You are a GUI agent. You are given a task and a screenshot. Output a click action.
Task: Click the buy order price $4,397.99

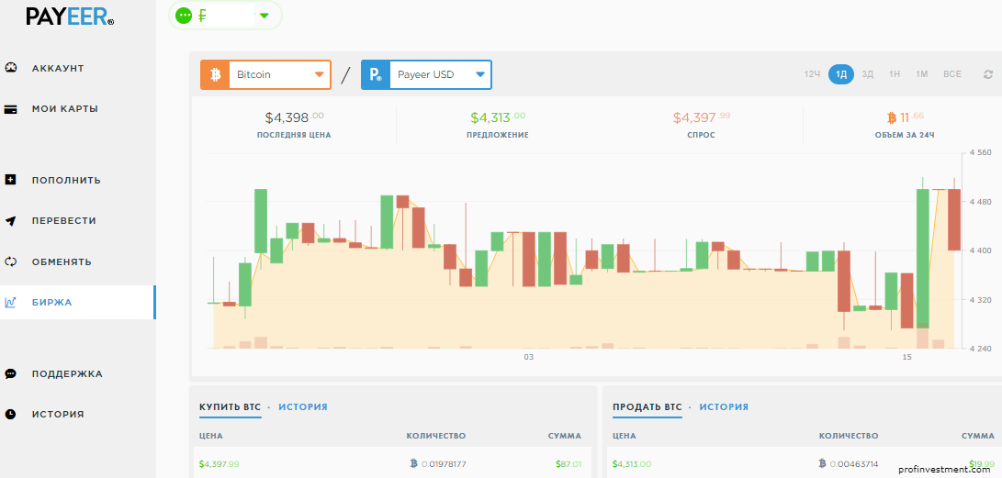tap(220, 464)
